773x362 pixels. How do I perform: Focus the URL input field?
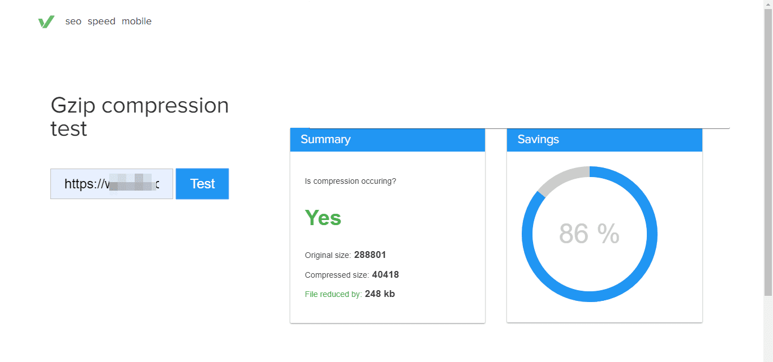[x=111, y=184]
